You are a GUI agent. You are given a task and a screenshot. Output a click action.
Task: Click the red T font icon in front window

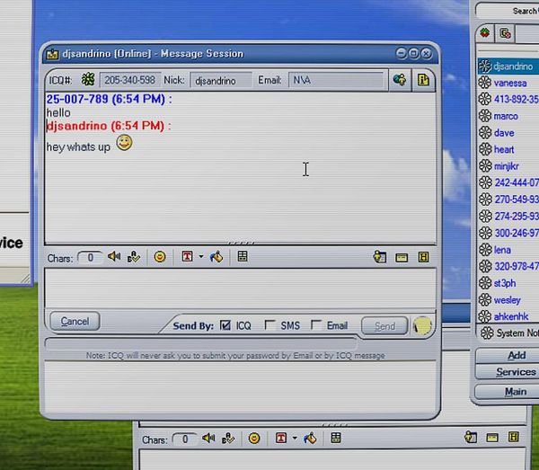tap(187, 256)
